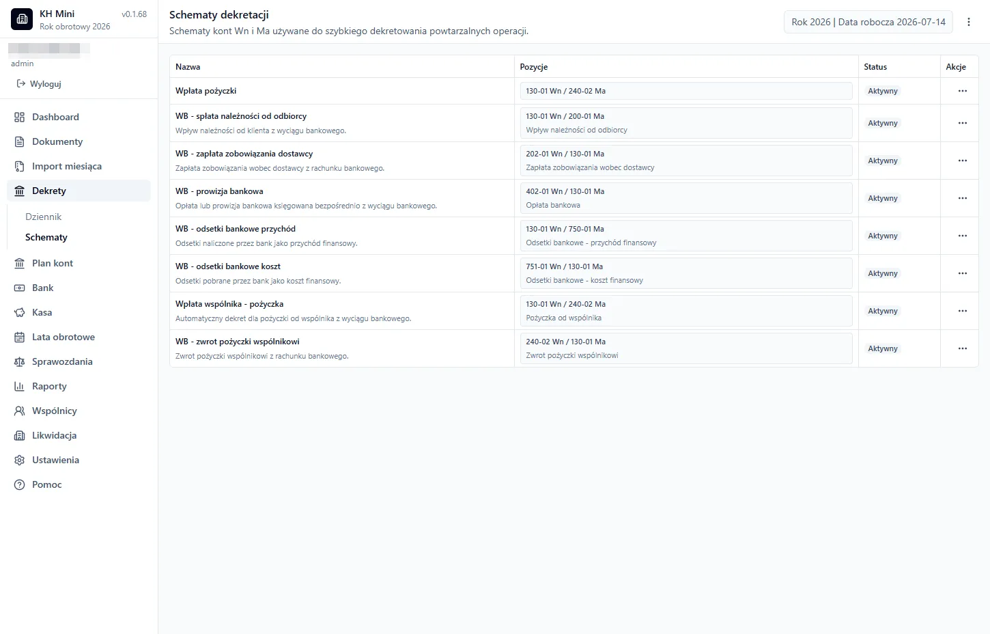Open actions menu for Wpłata wspólnika - pożyczka

click(963, 311)
